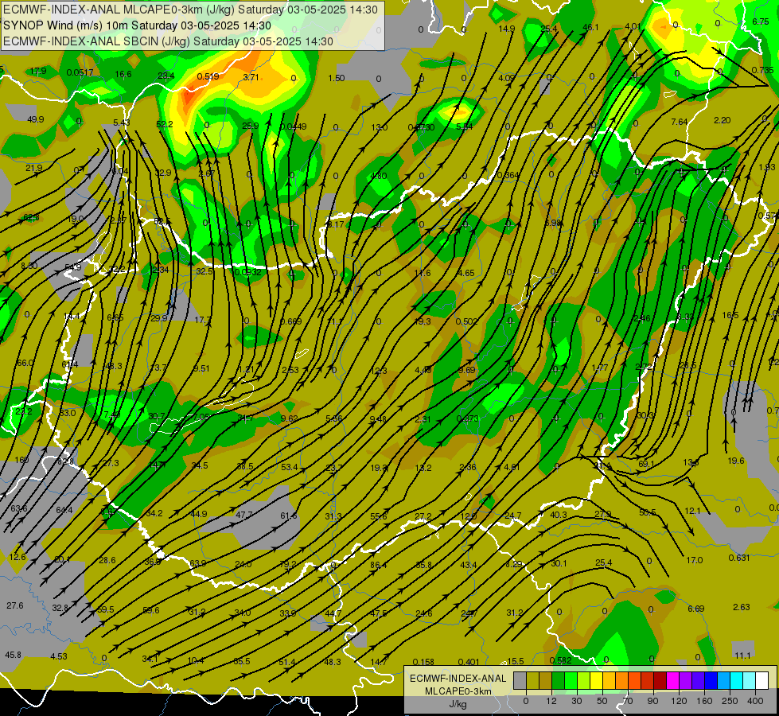This screenshot has height=716, width=779.
Task: Click the map value 0.631
Action: point(738,558)
